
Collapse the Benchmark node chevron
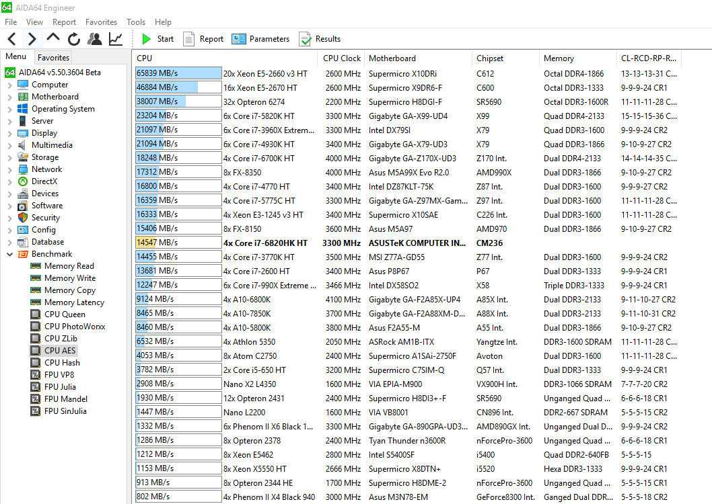(10, 254)
